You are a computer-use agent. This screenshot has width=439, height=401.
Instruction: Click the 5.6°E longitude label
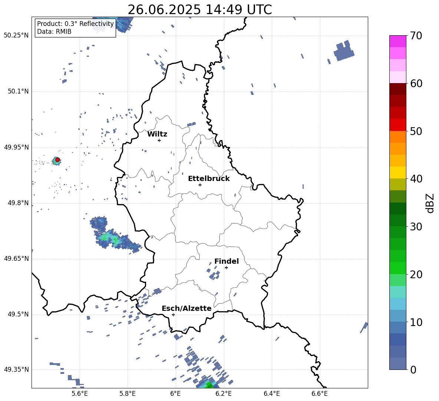click(x=80, y=394)
